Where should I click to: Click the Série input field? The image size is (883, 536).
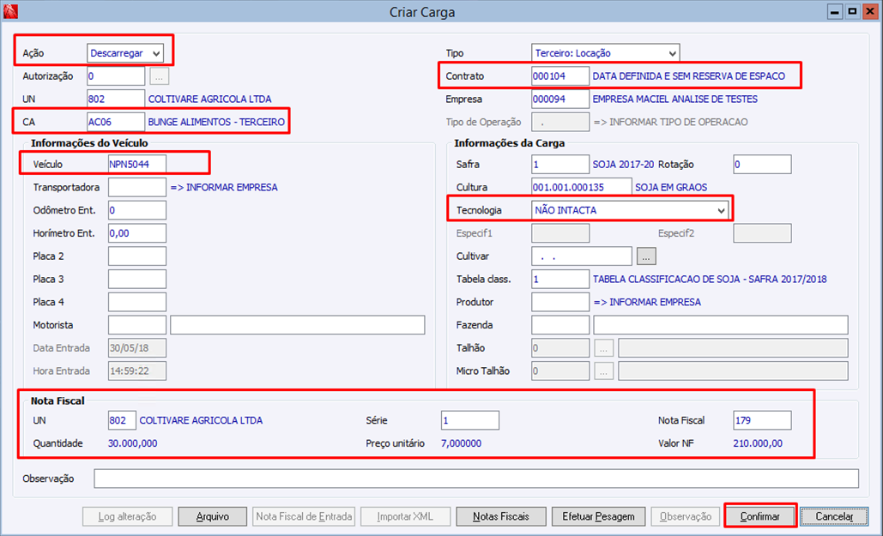point(470,420)
